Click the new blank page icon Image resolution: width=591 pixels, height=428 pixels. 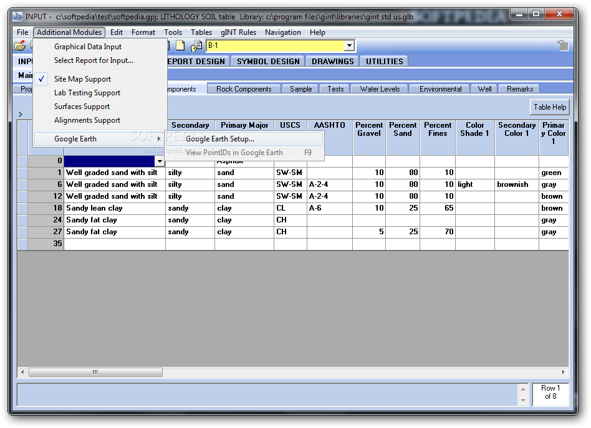181,45
